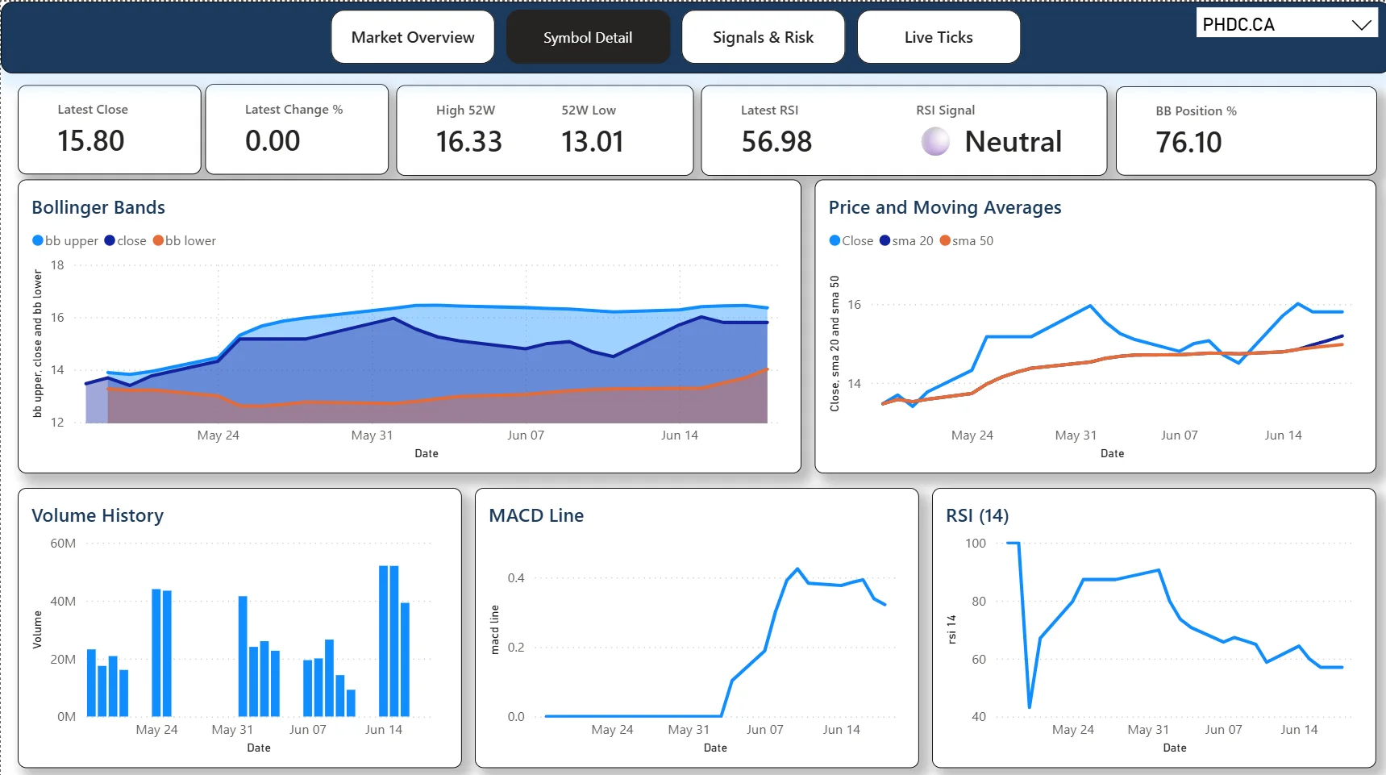Viewport: 1386px width, 775px height.
Task: Click the Neutral RSI signal text
Action: (1013, 142)
